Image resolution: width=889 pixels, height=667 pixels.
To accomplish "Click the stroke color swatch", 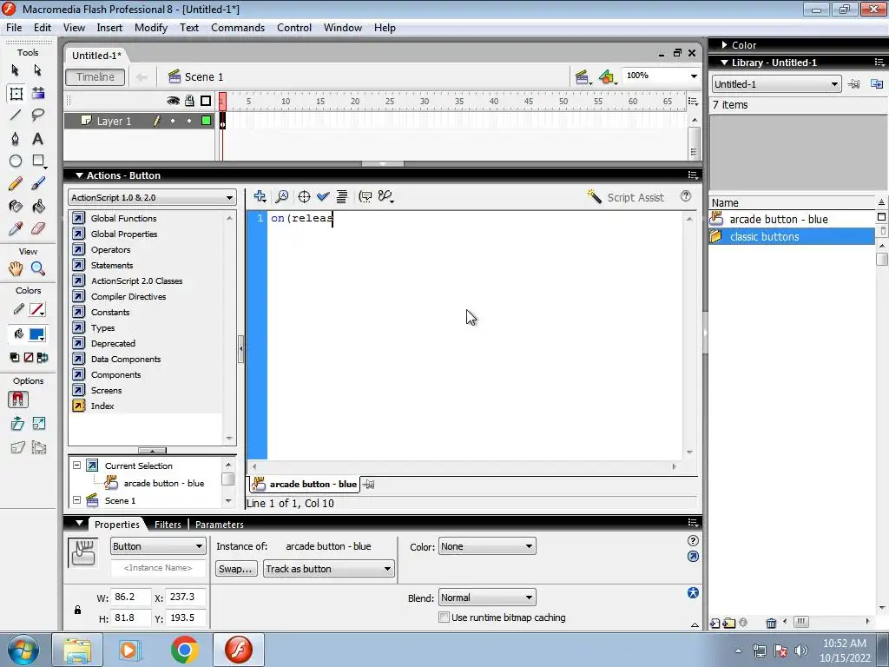I will 36,310.
